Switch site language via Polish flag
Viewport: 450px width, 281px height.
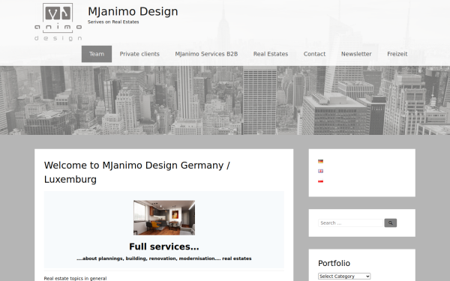point(320,181)
